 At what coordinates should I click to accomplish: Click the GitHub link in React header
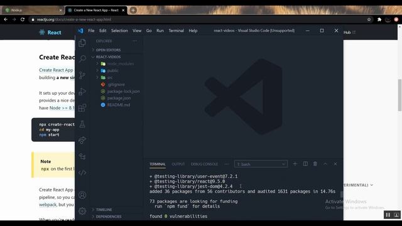(349, 32)
